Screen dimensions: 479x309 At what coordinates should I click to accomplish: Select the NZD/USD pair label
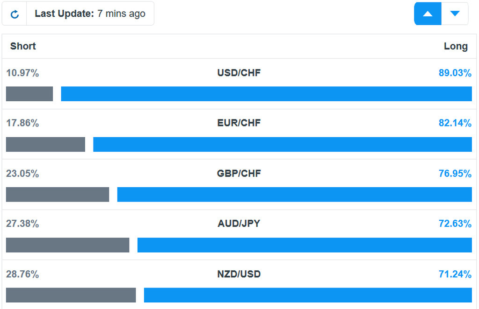tap(239, 274)
